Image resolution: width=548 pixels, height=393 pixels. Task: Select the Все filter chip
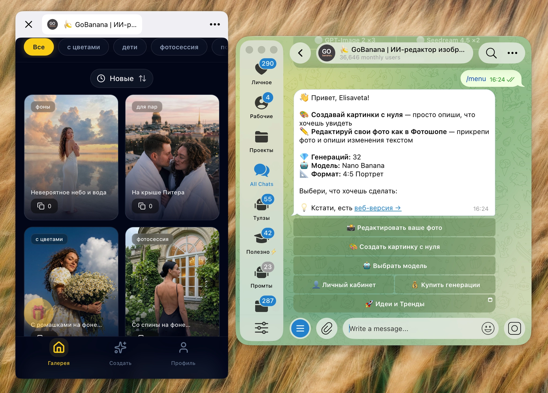coord(39,47)
